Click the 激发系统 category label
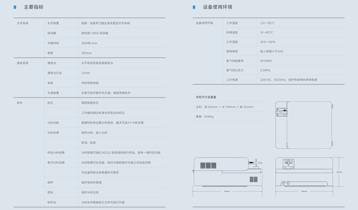 (x=23, y=63)
